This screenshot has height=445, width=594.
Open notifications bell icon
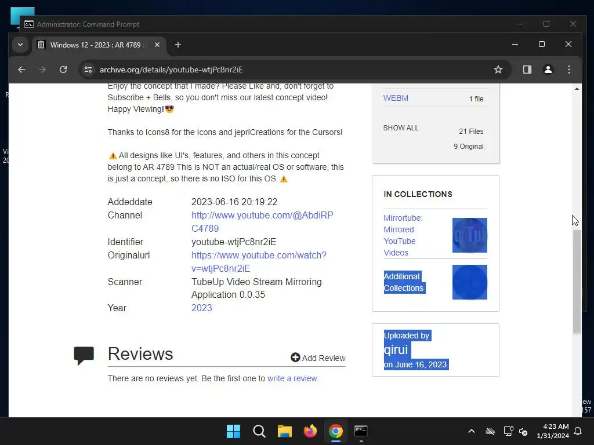(578, 431)
